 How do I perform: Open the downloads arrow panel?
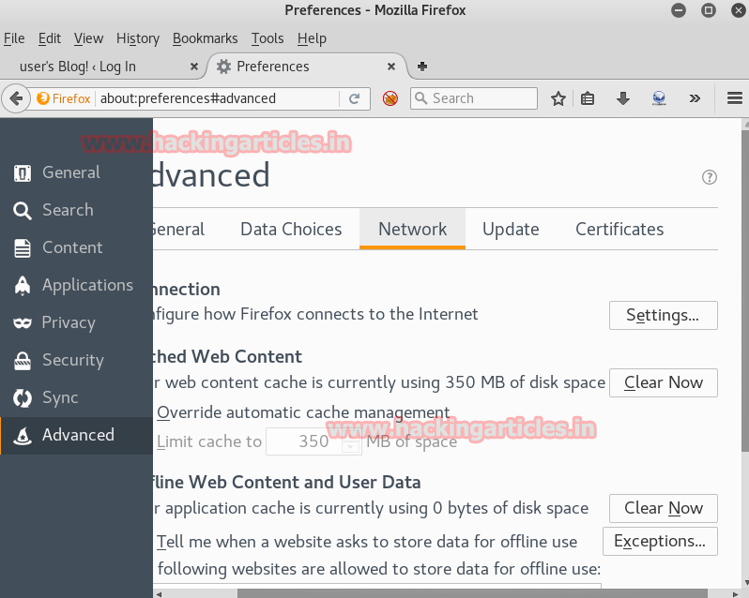[x=623, y=98]
